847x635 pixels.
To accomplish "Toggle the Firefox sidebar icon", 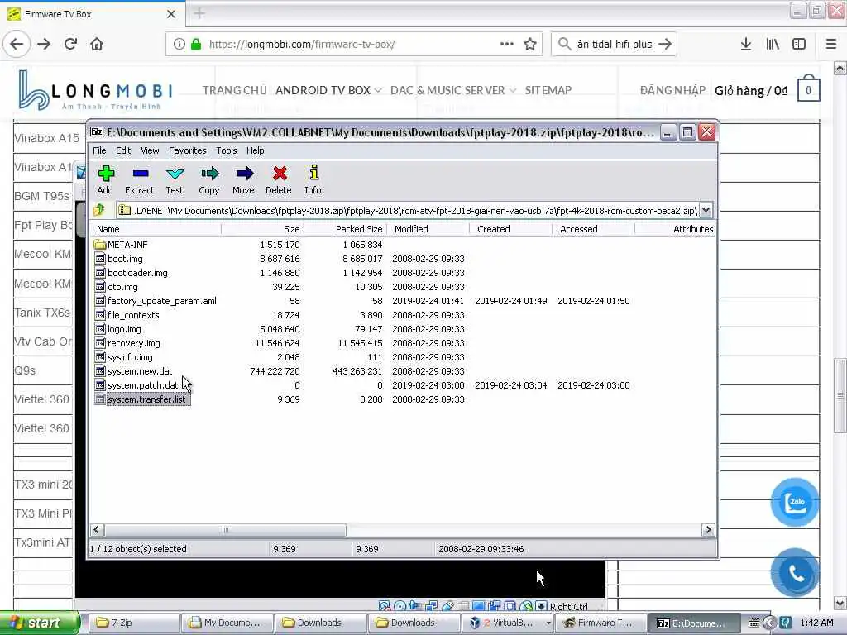I will click(799, 45).
